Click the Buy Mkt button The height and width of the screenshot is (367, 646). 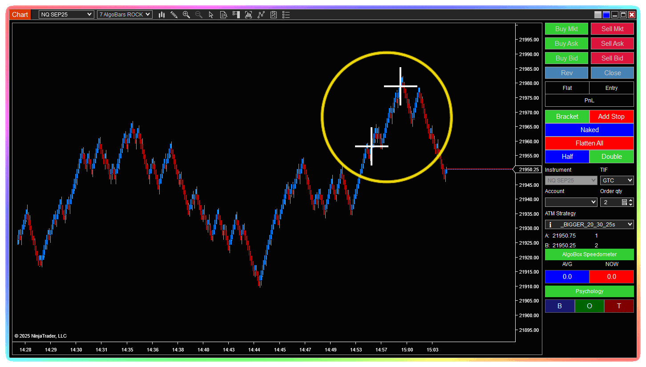[x=566, y=29]
